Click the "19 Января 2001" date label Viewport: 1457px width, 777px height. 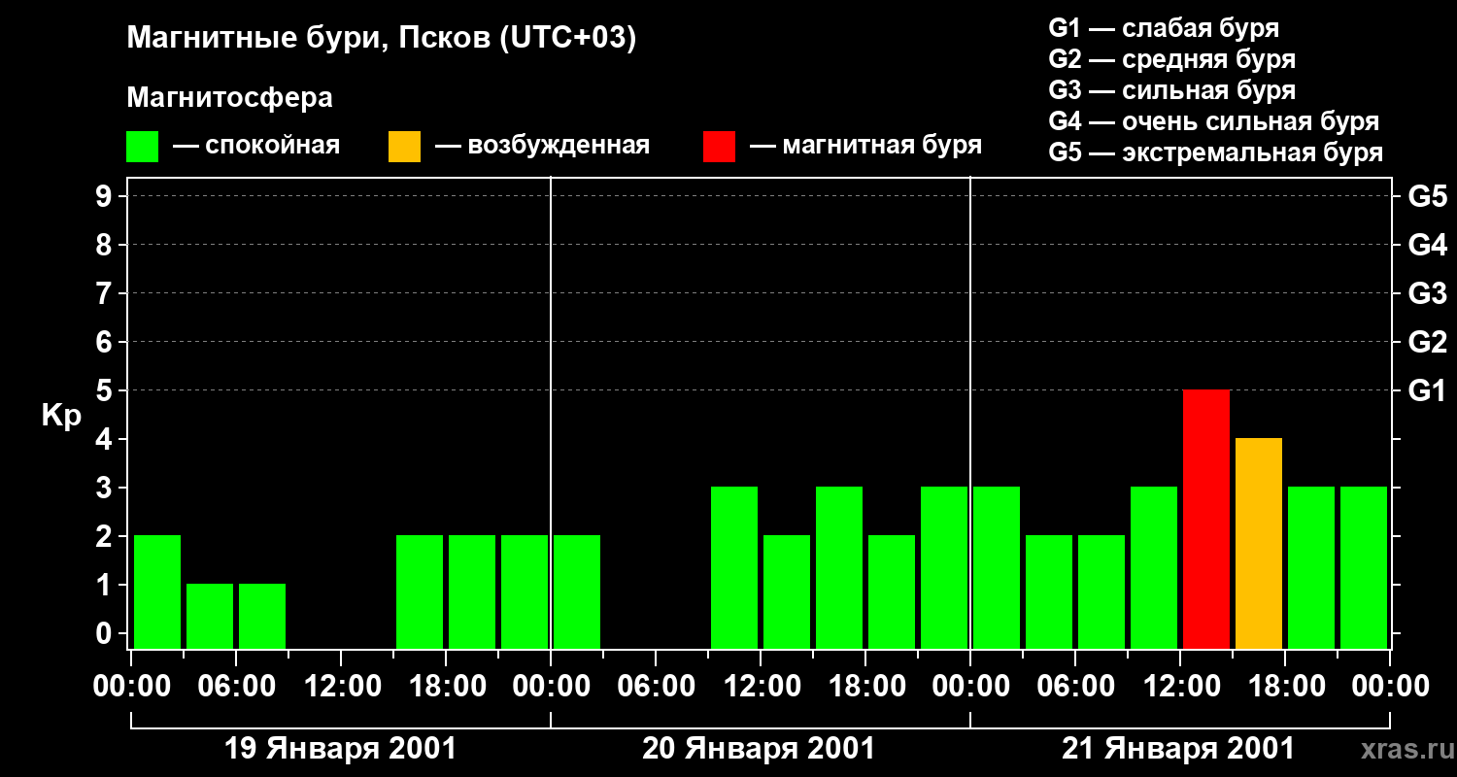pos(340,749)
